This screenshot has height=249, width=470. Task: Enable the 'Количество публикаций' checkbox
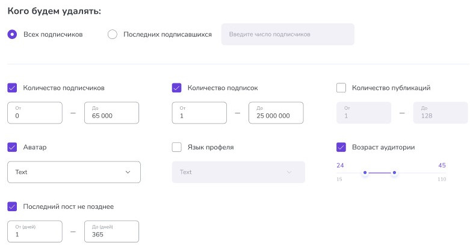341,88
